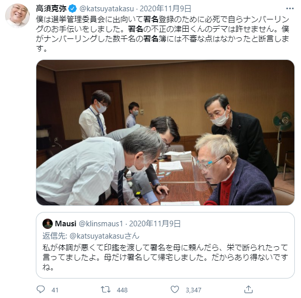View the 448 retweets count
301x298 pixels.
click(122, 290)
